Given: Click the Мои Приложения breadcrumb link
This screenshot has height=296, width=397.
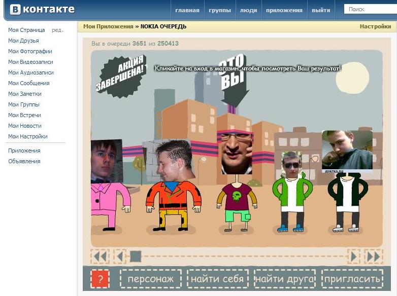Looking at the screenshot, I should tap(108, 26).
